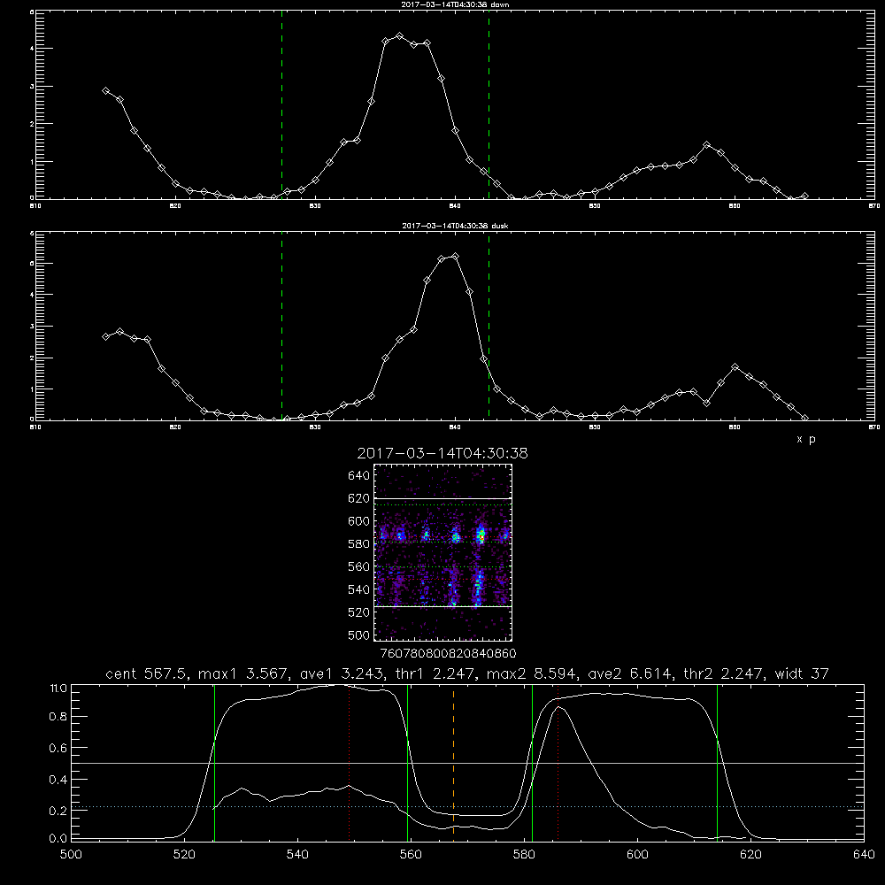Click the first diamond marker on the dawn curve
Viewport: 885px width, 885px height.
coord(105,90)
